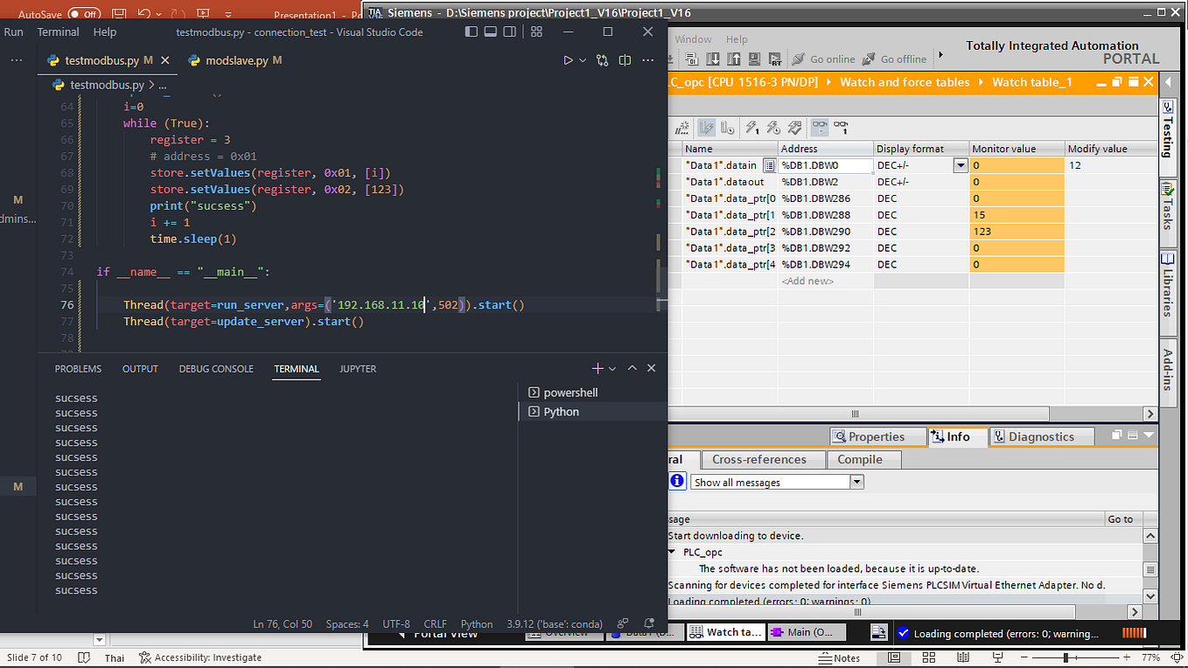This screenshot has height=668, width=1188.
Task: Switch to the DEBUG CONSOLE tab
Action: (216, 369)
